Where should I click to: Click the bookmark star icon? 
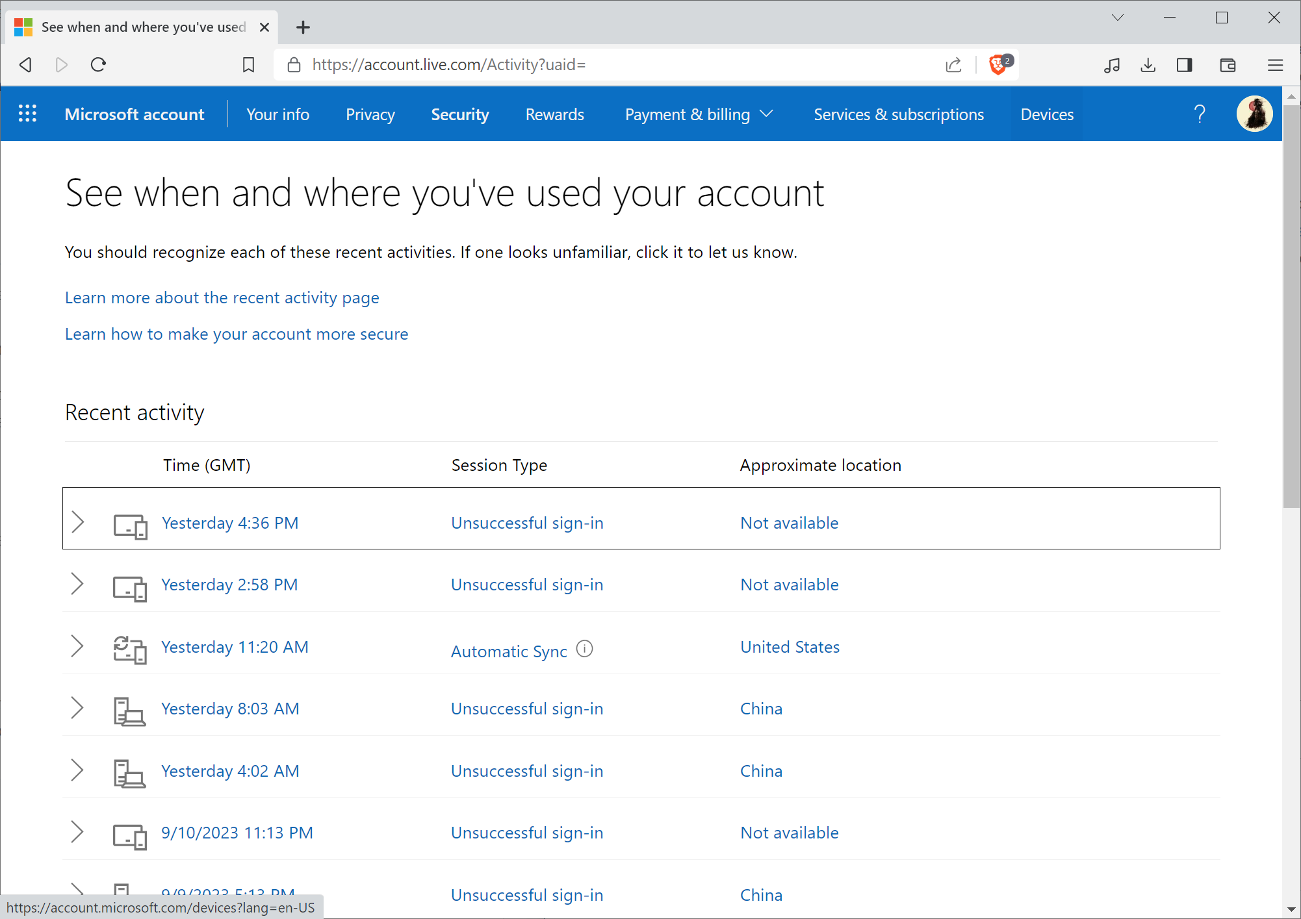[x=248, y=64]
